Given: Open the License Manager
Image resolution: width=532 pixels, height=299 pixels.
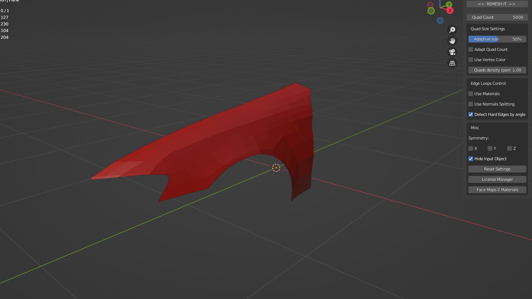Looking at the screenshot, I should tap(497, 179).
